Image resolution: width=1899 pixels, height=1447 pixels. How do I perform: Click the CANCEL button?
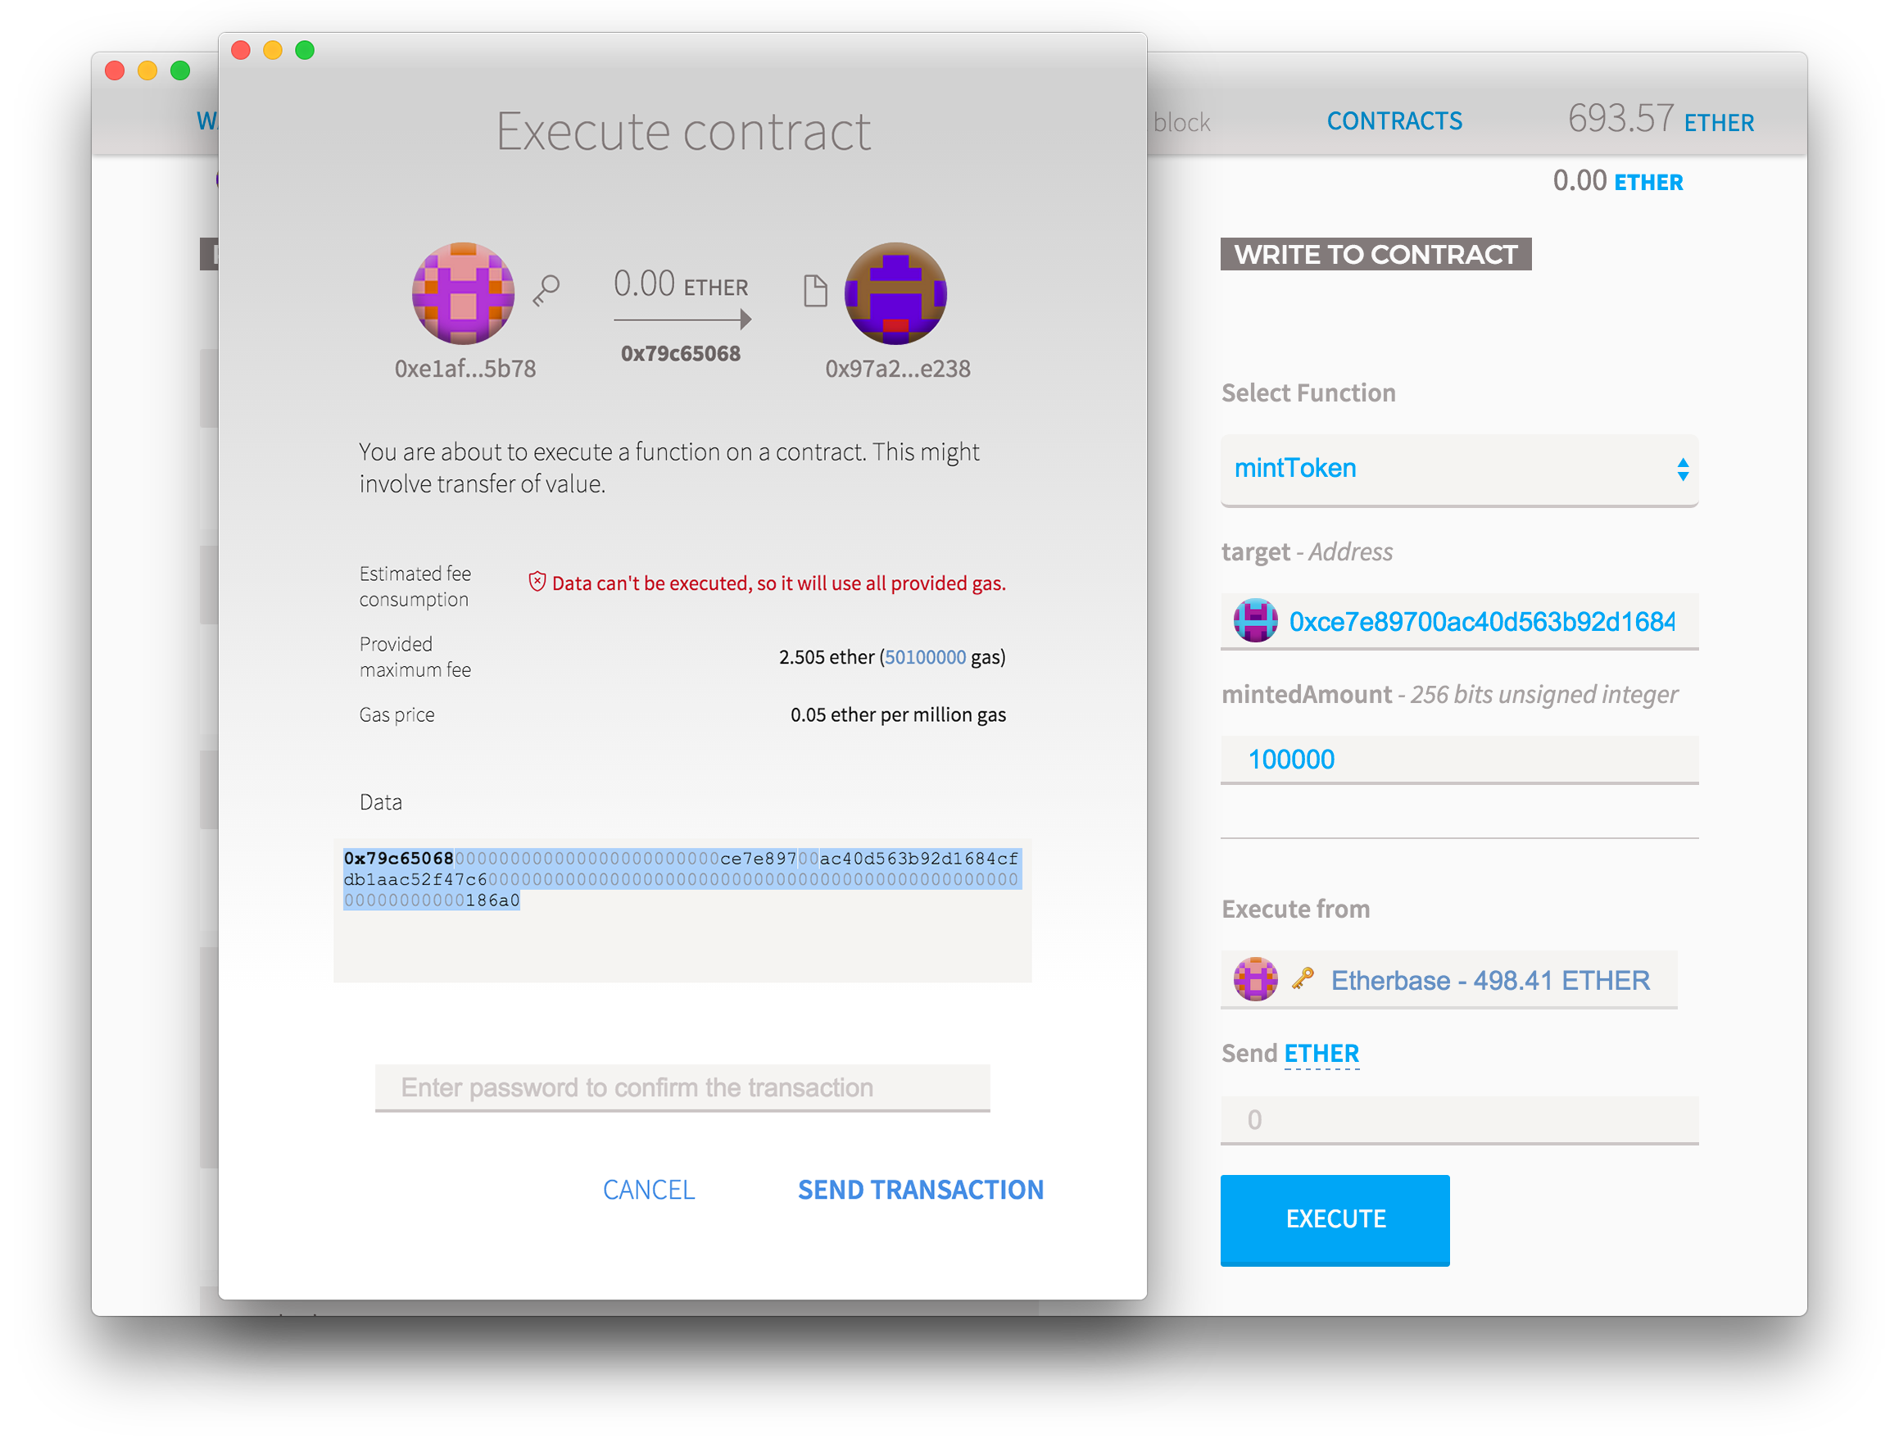point(647,1190)
